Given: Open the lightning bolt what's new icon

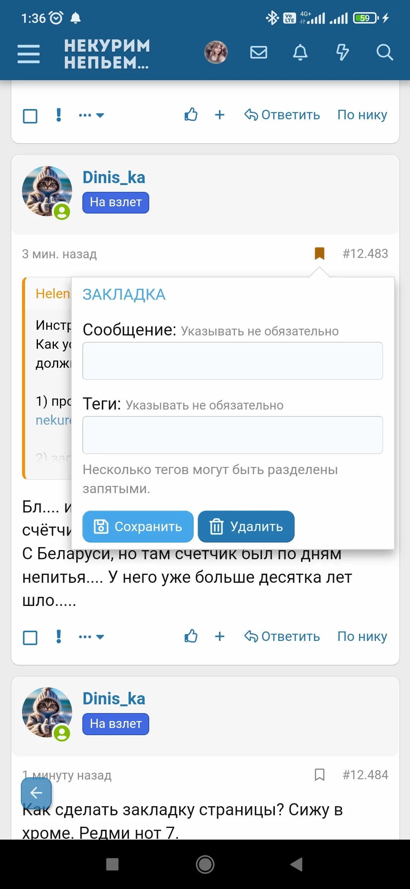Looking at the screenshot, I should click(x=342, y=52).
